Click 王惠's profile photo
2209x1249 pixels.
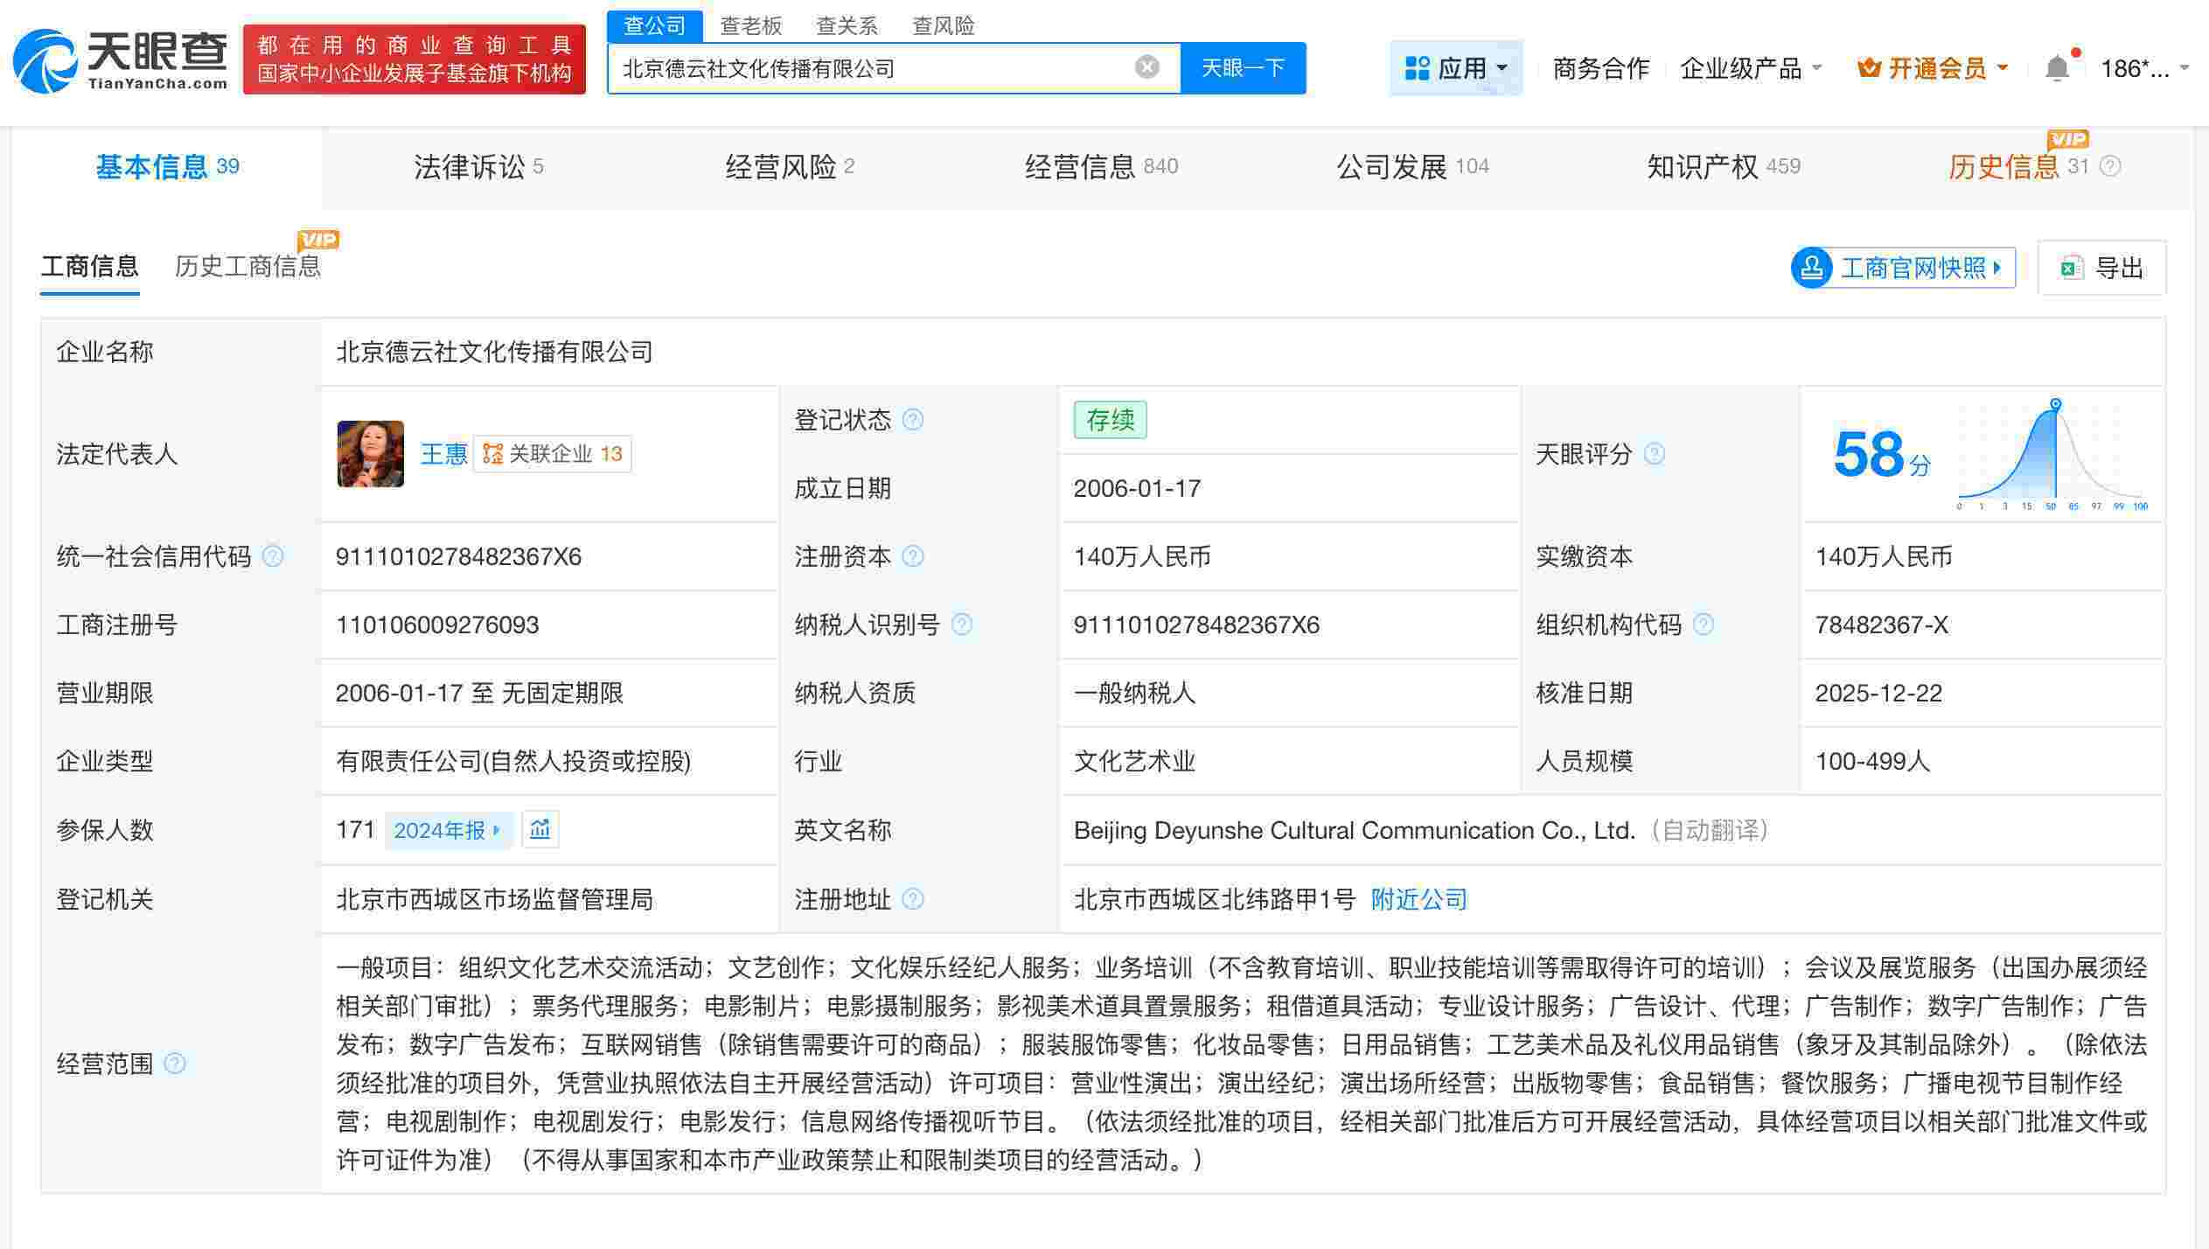tap(370, 453)
